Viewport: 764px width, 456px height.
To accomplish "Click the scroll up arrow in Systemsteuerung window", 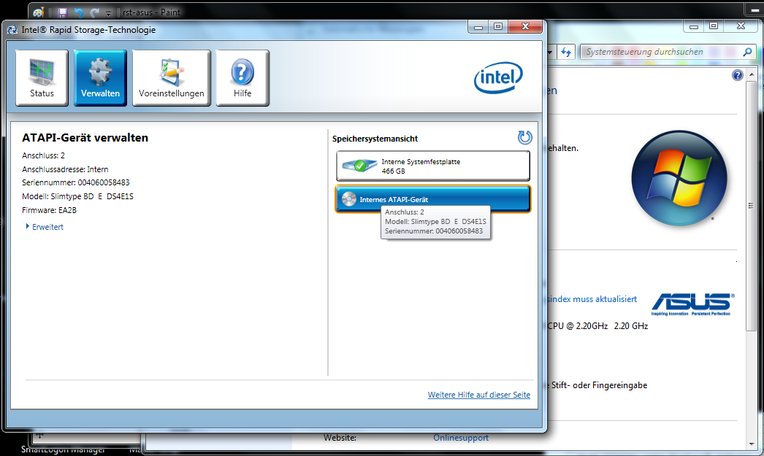I will coord(752,74).
